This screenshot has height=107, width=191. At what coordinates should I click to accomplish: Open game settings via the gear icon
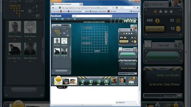tap(75, 19)
